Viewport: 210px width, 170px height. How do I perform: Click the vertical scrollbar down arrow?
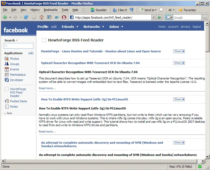click(x=207, y=157)
